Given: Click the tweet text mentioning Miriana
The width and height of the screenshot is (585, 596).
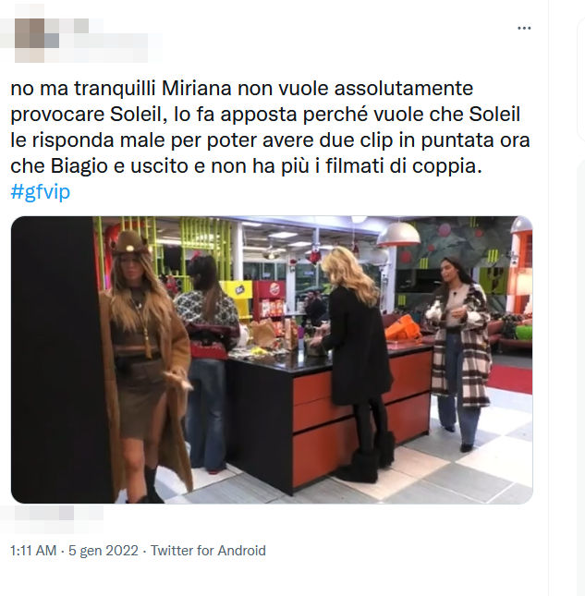Looking at the screenshot, I should tap(270, 128).
